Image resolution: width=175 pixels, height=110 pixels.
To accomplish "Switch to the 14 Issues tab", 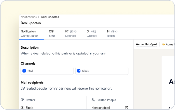I will (112, 34).
